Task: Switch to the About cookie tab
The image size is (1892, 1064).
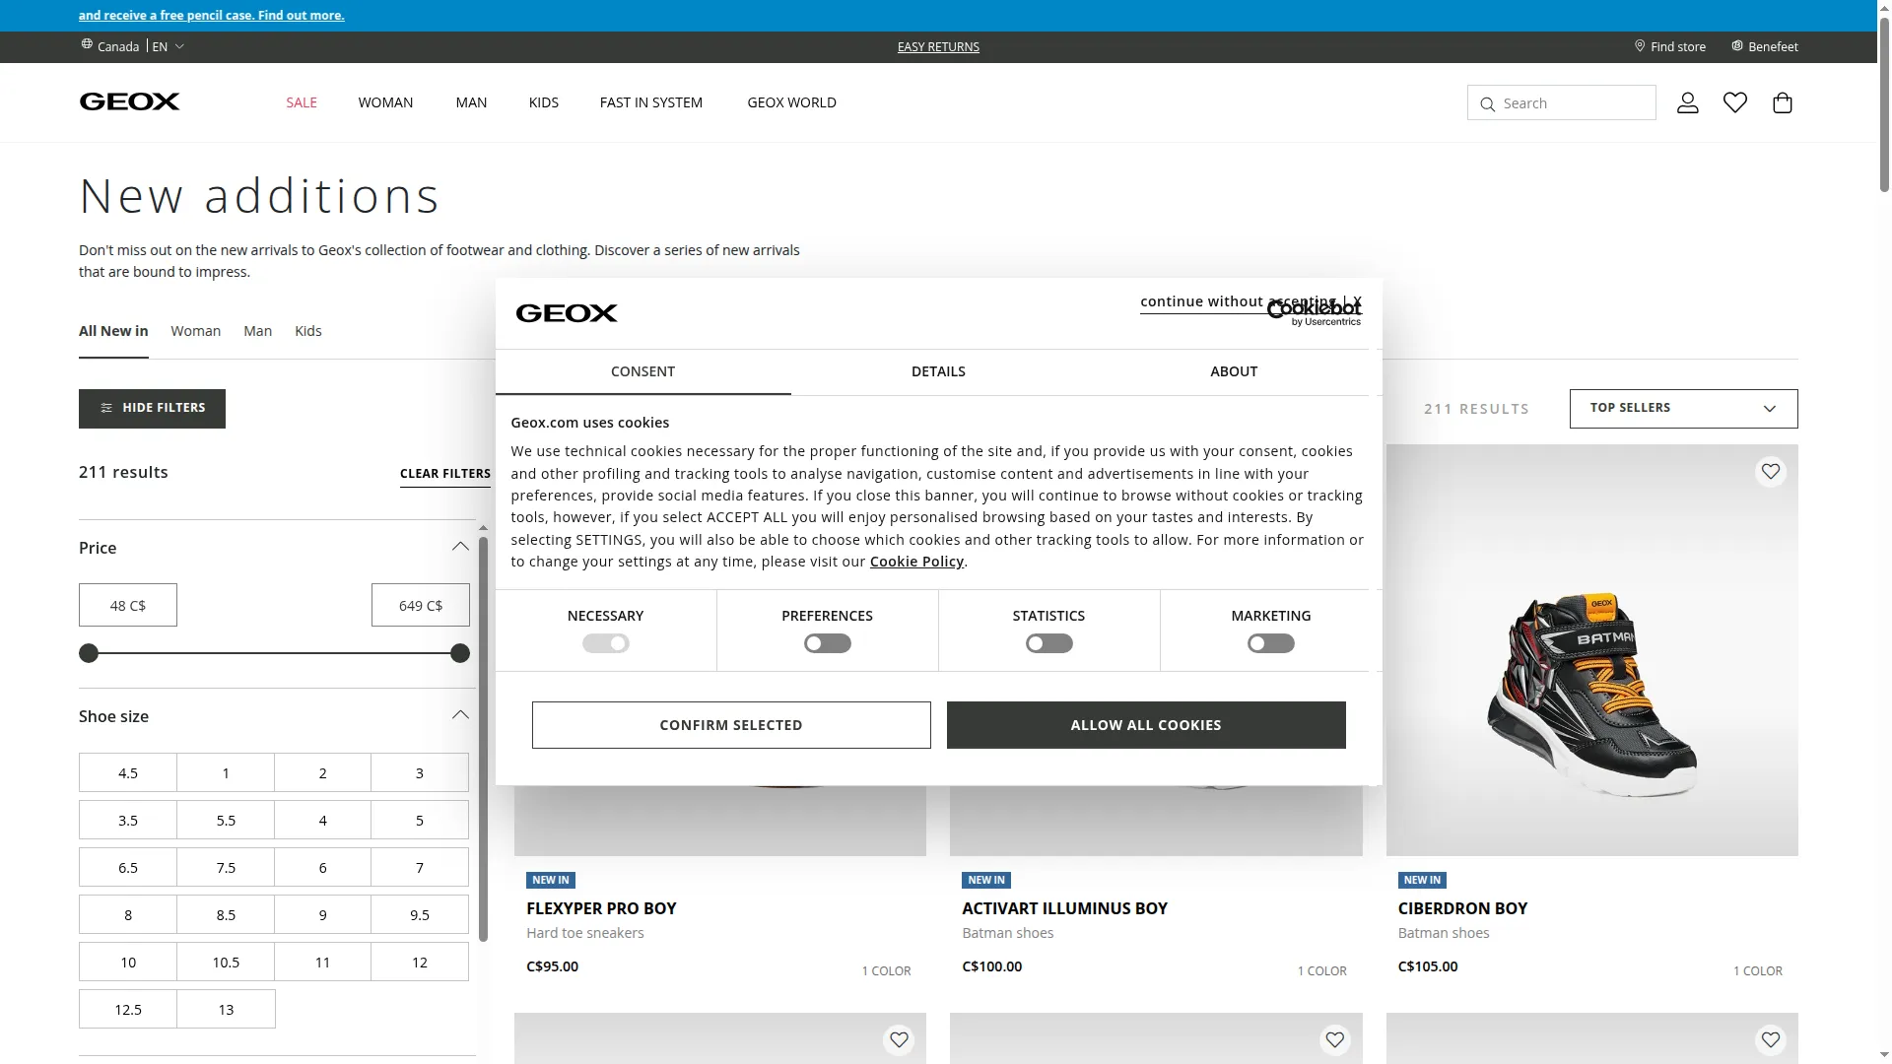Action: pyautogui.click(x=1234, y=371)
